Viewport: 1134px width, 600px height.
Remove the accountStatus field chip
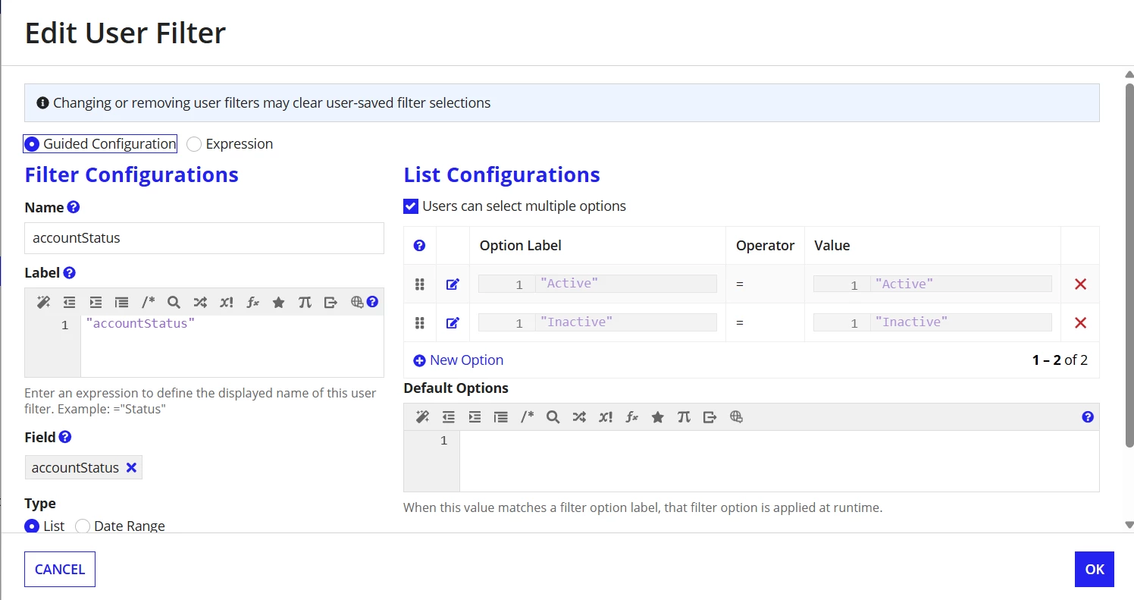pos(131,467)
